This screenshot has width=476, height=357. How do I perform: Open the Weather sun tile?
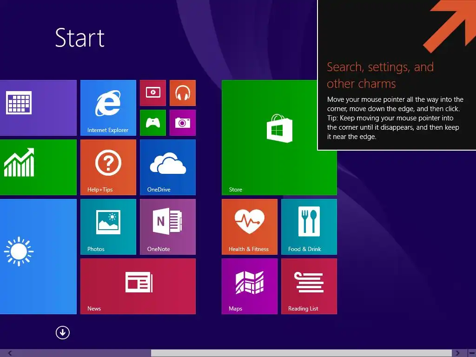pos(38,257)
